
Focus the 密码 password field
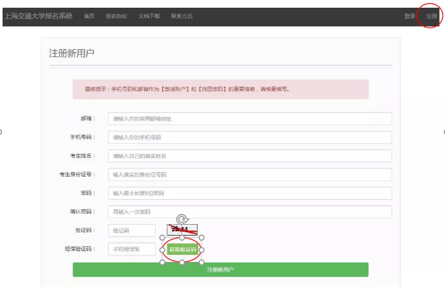pyautogui.click(x=249, y=193)
